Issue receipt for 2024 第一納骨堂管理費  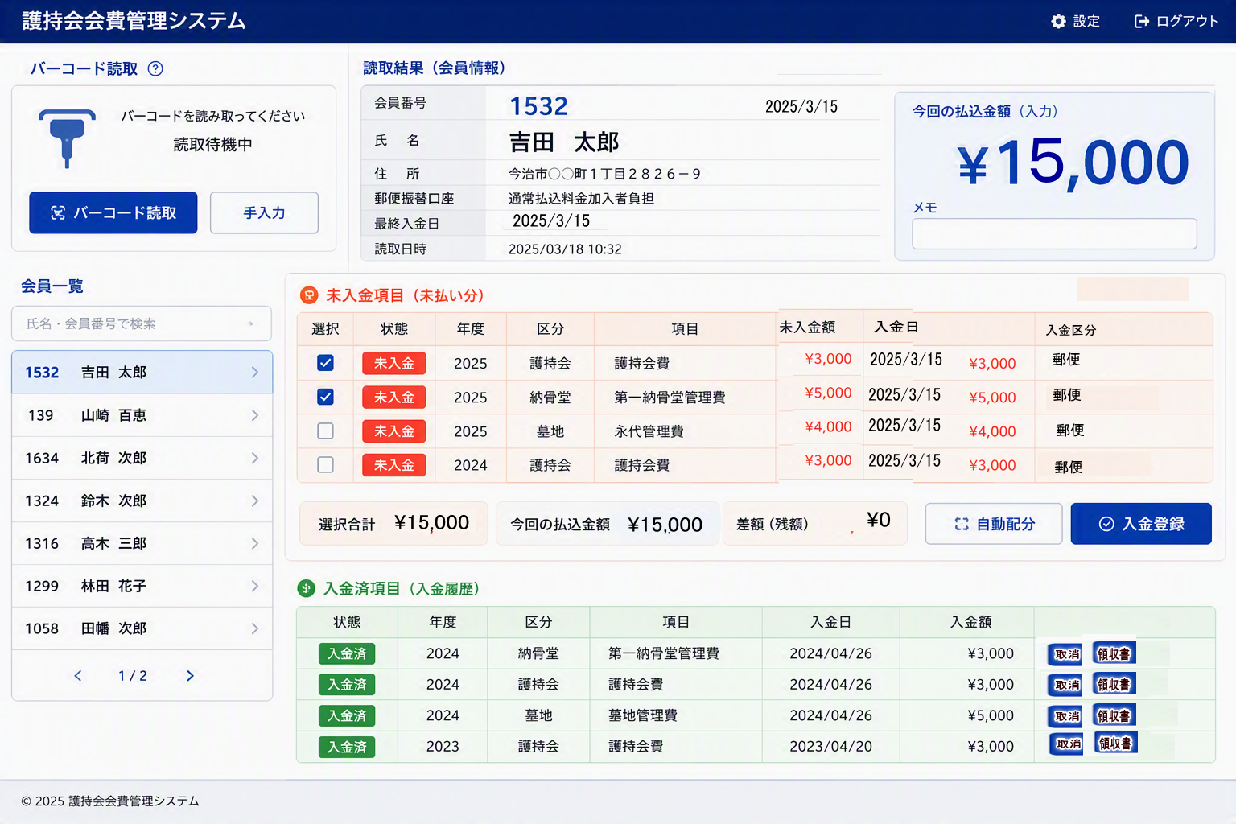point(1114,654)
